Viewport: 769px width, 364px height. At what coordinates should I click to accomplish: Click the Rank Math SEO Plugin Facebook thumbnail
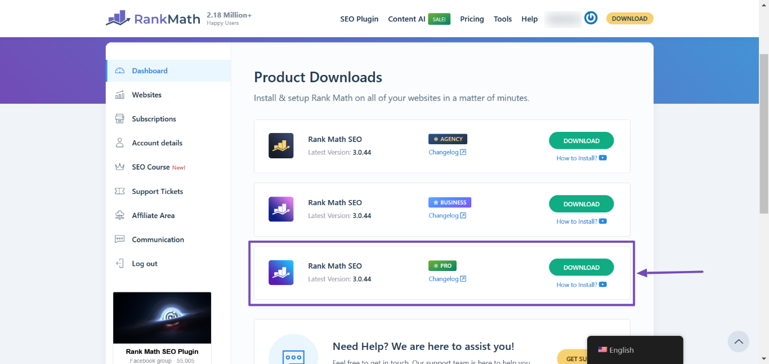162,318
